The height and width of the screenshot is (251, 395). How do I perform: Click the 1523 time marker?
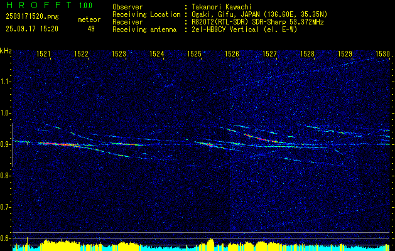pos(119,53)
